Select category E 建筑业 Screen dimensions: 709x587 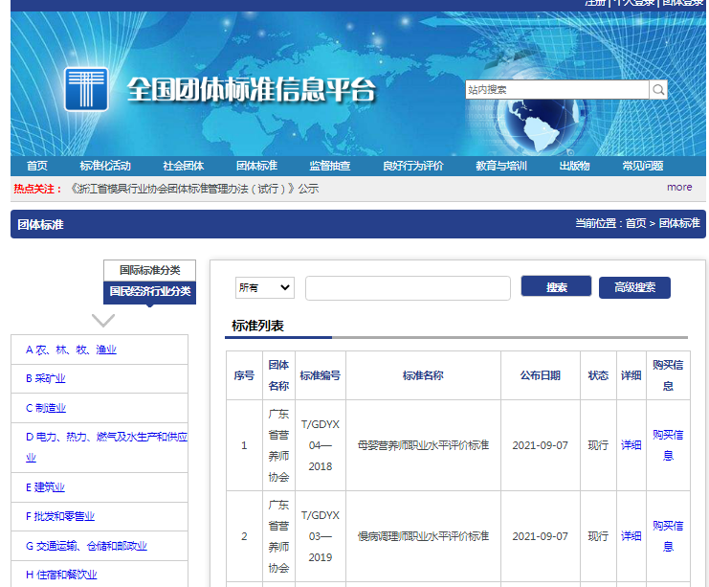point(45,487)
